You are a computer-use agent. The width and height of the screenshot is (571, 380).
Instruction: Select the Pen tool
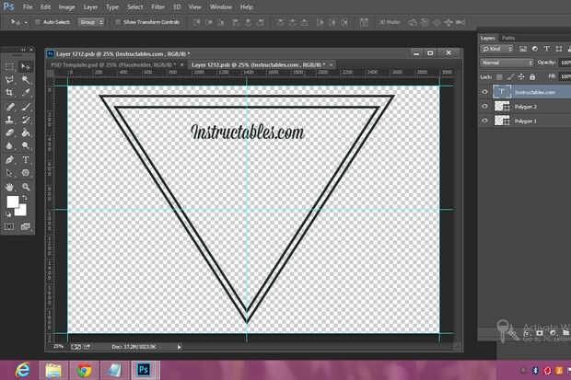pyautogui.click(x=10, y=159)
